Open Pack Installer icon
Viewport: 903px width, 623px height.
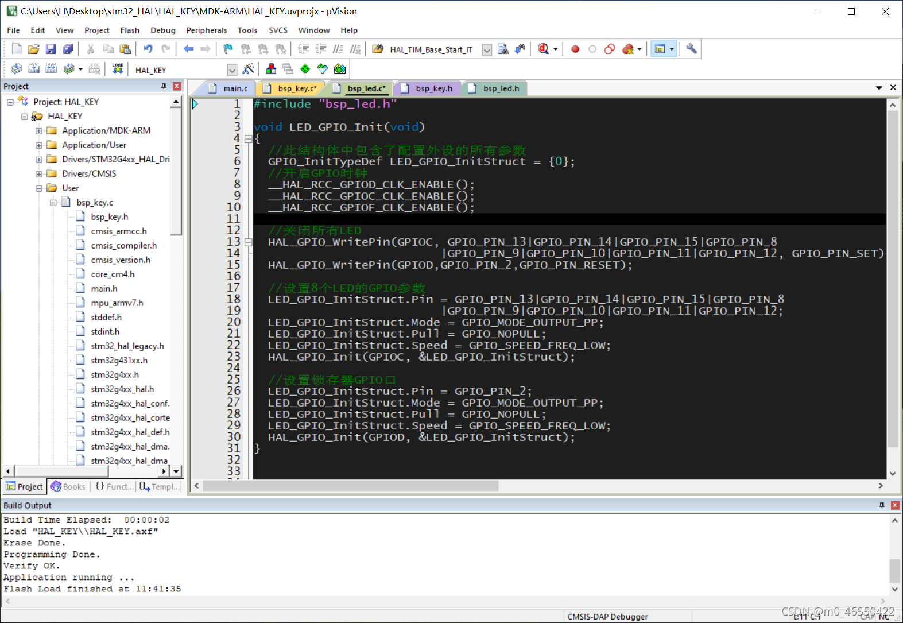click(340, 69)
